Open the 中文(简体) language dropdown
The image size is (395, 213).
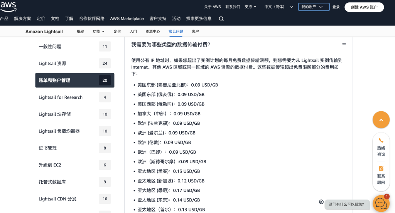coord(279,7)
